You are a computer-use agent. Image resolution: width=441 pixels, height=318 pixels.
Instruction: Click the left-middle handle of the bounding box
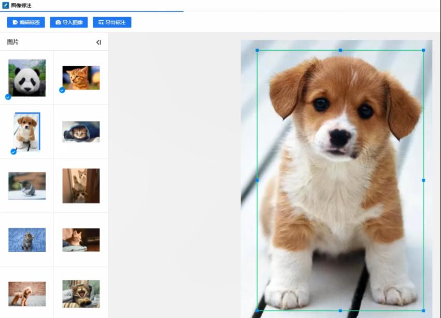257,181
